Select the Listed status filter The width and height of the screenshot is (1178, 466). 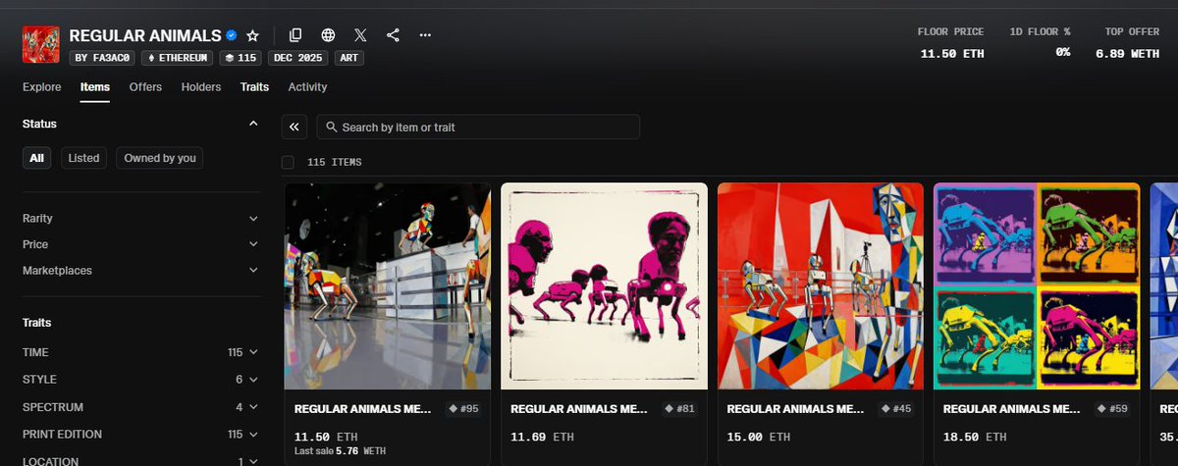(83, 158)
